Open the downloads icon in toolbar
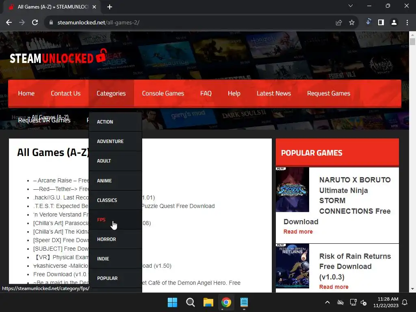Screen dimensions: 416x312 pyautogui.click(x=368, y=22)
